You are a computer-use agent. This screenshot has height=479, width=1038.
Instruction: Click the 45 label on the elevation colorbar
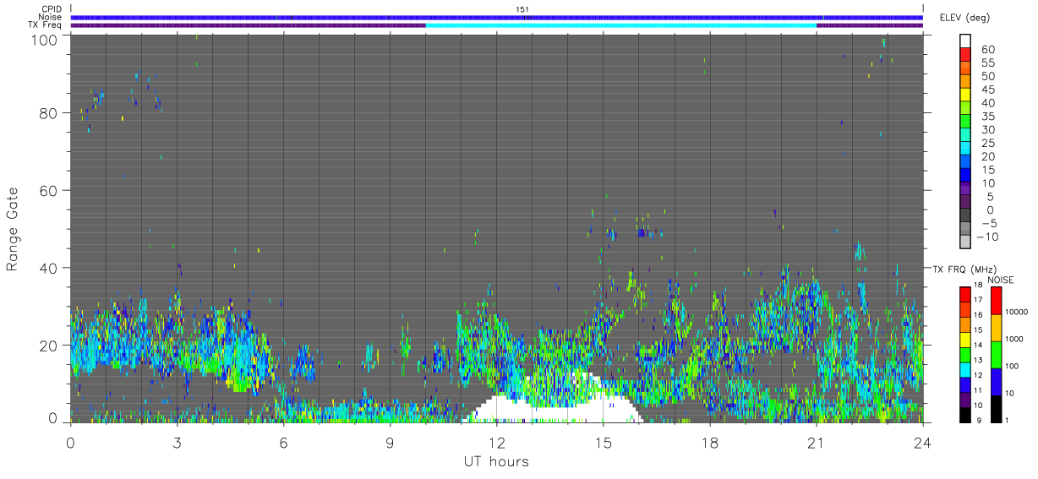point(987,90)
